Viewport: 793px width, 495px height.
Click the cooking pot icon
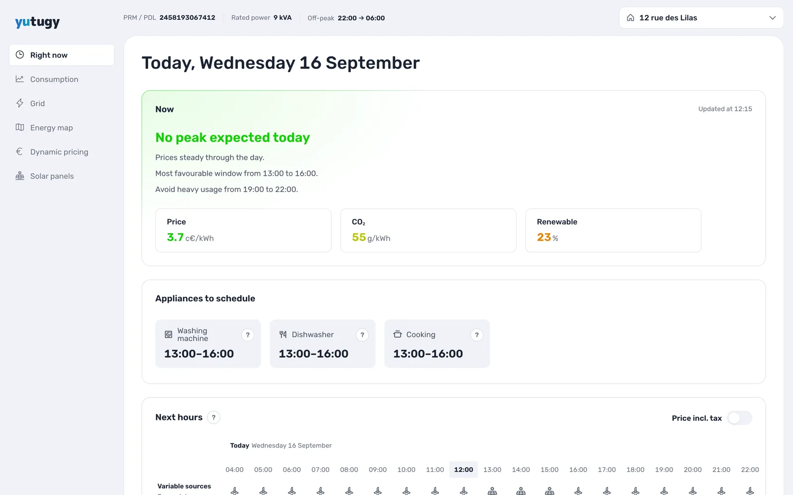click(x=397, y=335)
